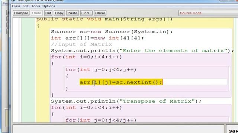Click the "Transpose of Matrix" println line
This screenshot has height=133, width=238.
pos(126,101)
